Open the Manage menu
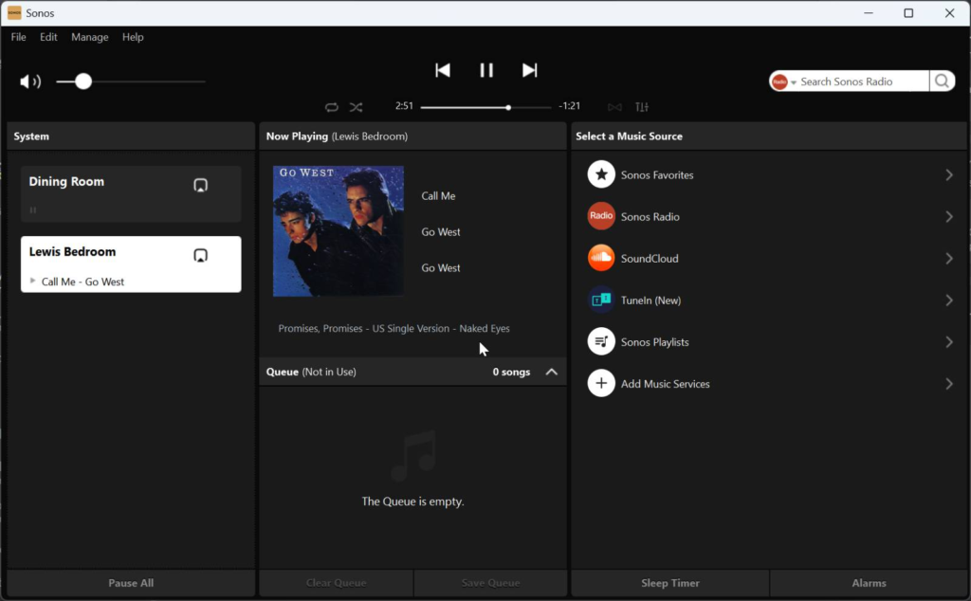 90,37
